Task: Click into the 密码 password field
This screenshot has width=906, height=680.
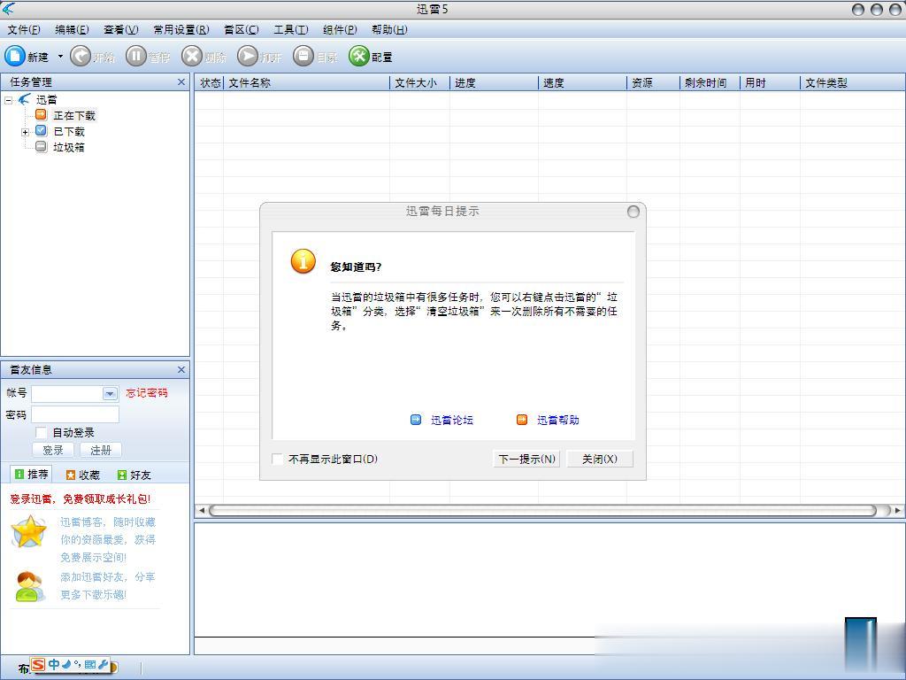Action: (x=75, y=414)
